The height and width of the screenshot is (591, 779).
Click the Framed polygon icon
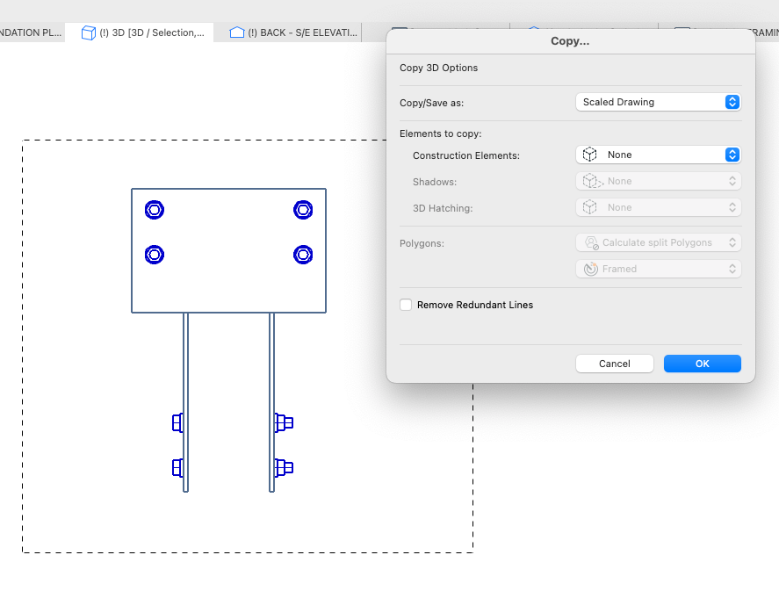(x=591, y=269)
